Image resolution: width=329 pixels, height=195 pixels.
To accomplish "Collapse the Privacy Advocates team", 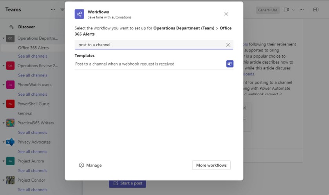I will (4, 142).
